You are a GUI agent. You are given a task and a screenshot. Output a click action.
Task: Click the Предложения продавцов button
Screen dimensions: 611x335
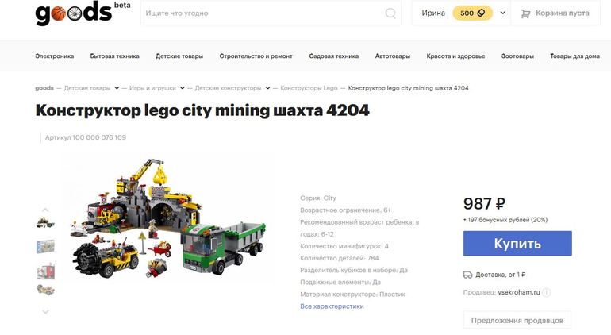(517, 320)
